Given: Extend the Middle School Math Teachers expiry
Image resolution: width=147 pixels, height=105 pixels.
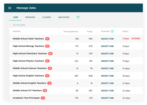Looking at the screenshot, I should click(x=136, y=39).
